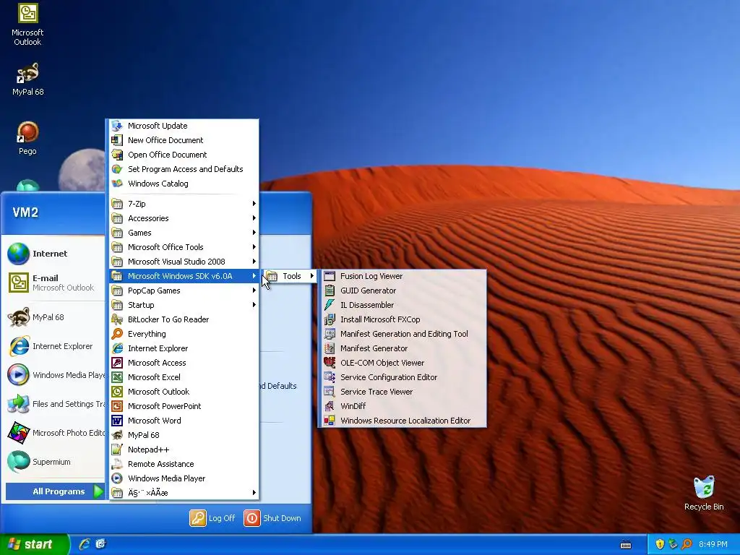
Task: Open Windows Catalog
Action: click(184, 184)
